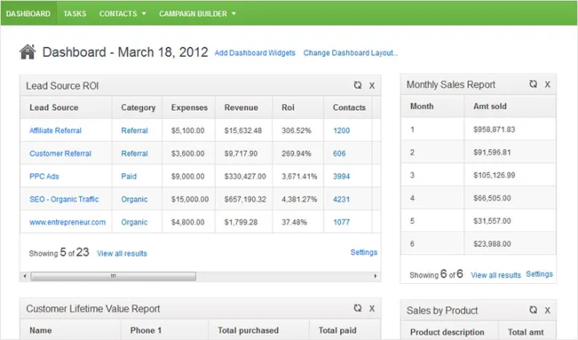View all results in Lead Source ROI
Viewport: 578px width, 340px height.
coord(122,253)
